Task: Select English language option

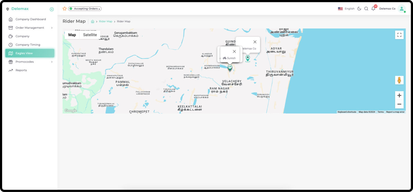Action: (x=346, y=9)
